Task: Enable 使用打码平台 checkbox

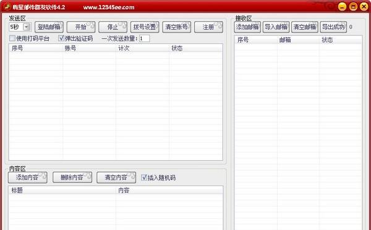Action: 12,38
